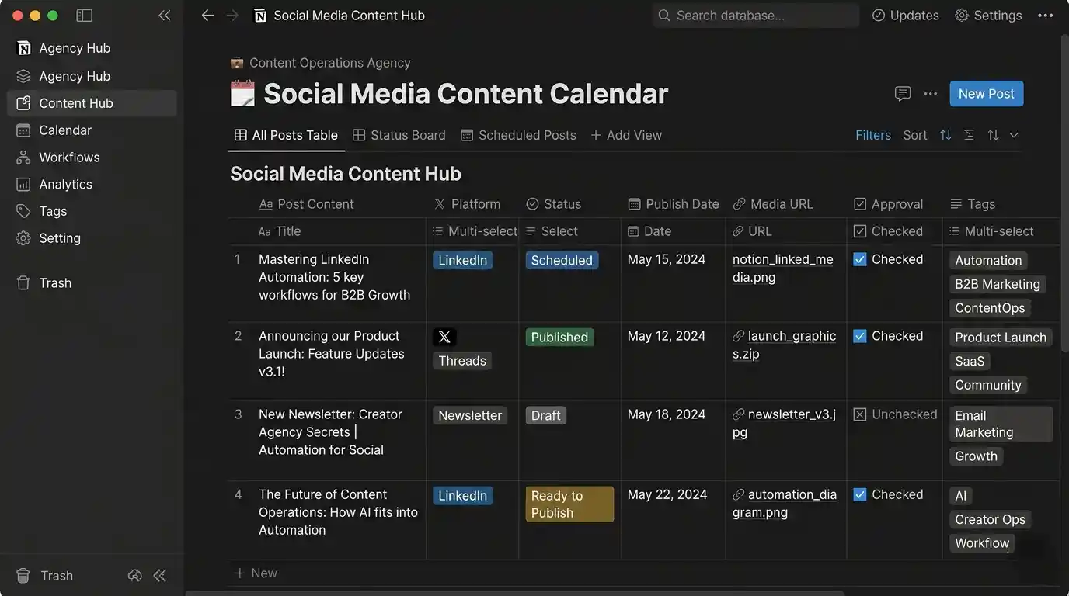Open the first Agency Hub workspace entry
This screenshot has height=596, width=1069.
click(x=92, y=48)
